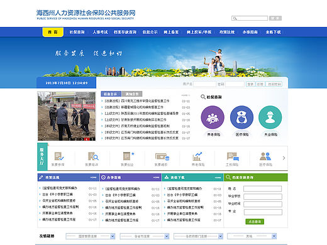The width and height of the screenshot is (327, 245).
Task: Open the first friendly-links dropdown at bottom
Action: pyautogui.click(x=90, y=236)
